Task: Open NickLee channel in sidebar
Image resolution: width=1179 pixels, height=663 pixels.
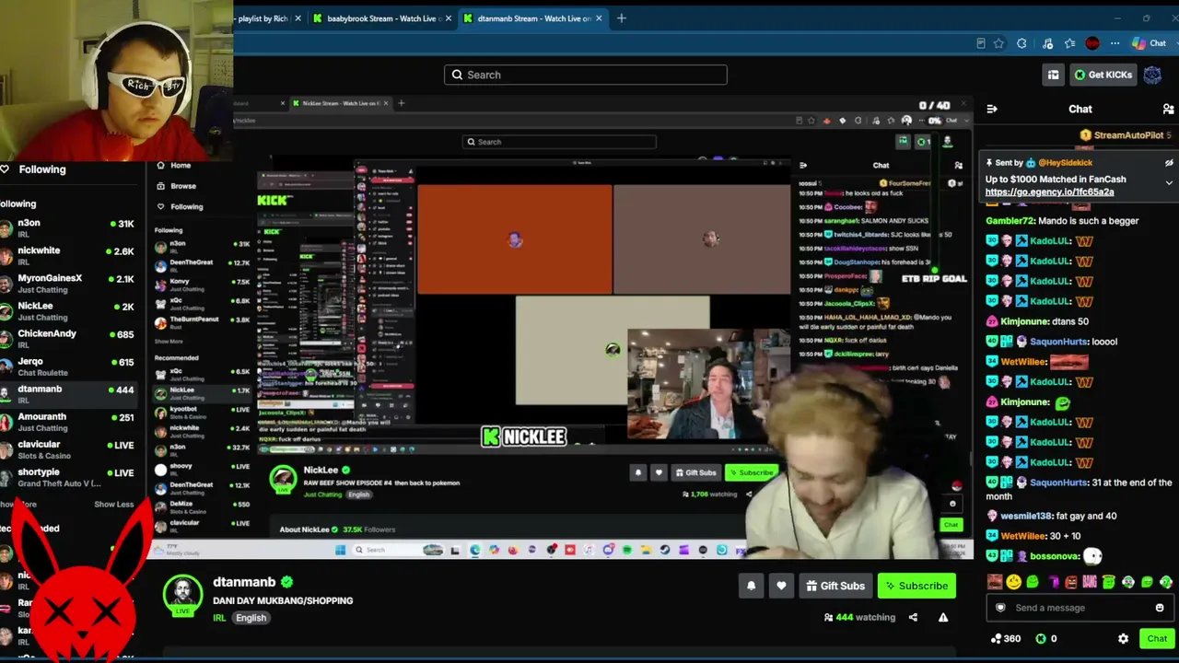Action: pos(69,311)
